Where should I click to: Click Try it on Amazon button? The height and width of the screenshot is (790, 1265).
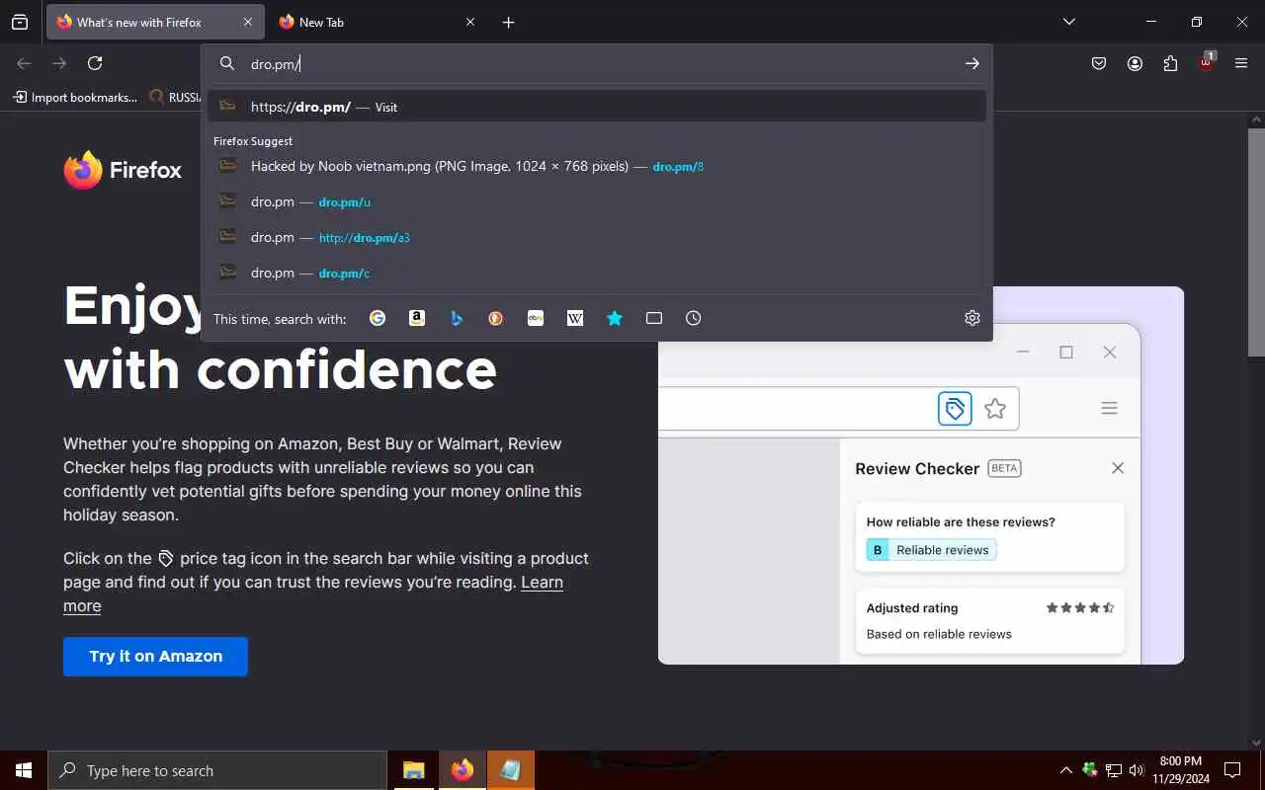[155, 657]
